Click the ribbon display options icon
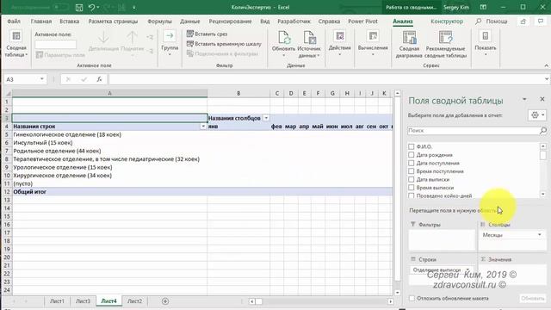 point(483,8)
